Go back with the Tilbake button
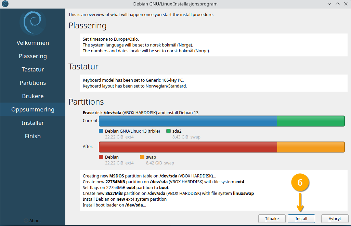351x226 pixels. (272, 218)
